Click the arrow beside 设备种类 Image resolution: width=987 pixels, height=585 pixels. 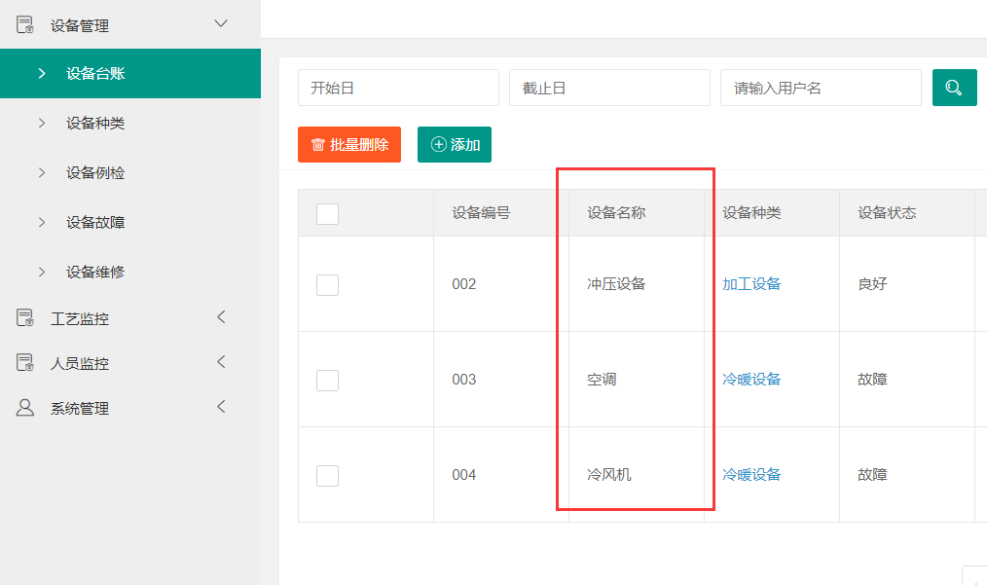[42, 123]
